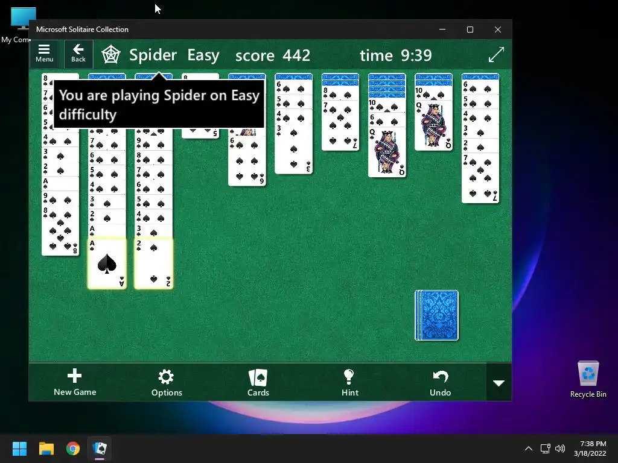618x463 pixels.
Task: Launch Google Chrome from the taskbar
Action: pyautogui.click(x=73, y=449)
